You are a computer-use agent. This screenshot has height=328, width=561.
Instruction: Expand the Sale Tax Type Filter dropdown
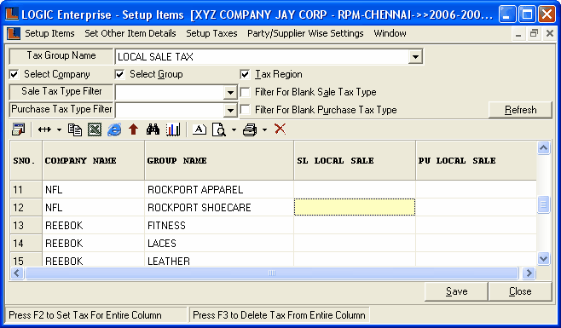(x=230, y=93)
